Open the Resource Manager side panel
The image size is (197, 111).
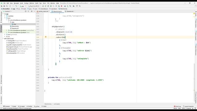1,17
